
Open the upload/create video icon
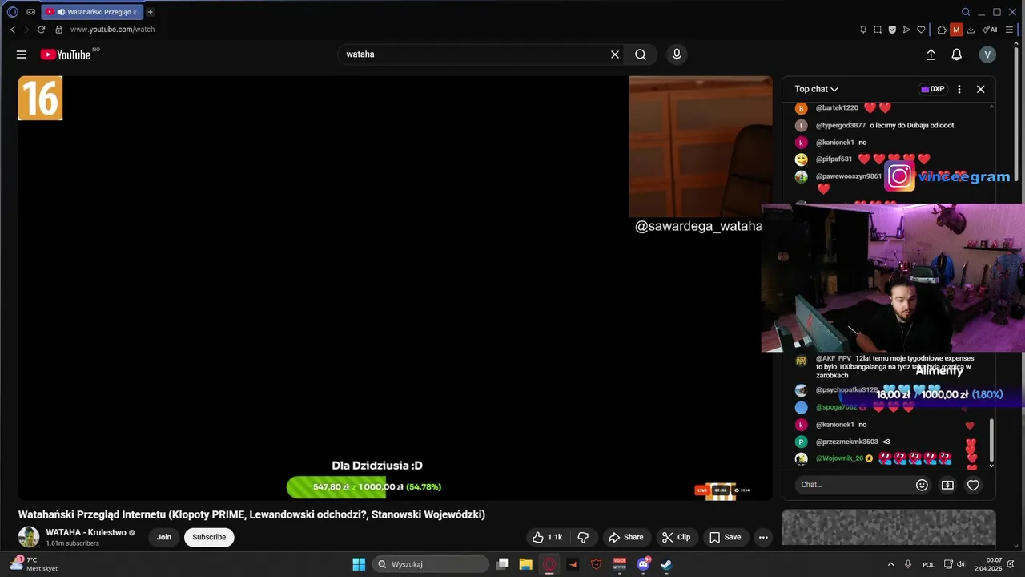[931, 54]
